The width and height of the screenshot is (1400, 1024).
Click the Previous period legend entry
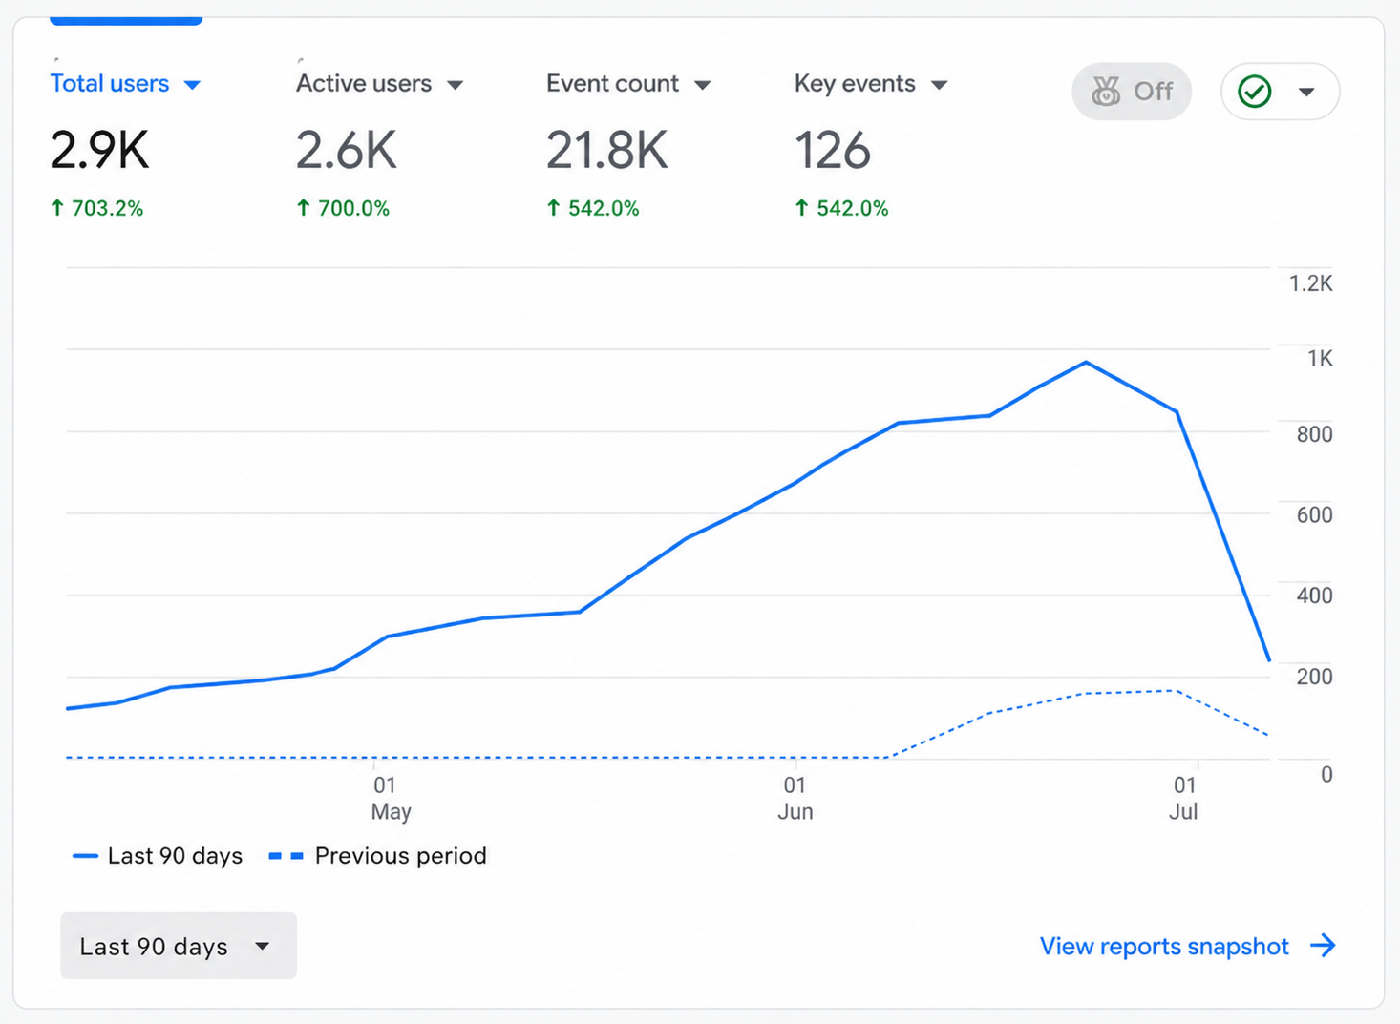click(378, 856)
